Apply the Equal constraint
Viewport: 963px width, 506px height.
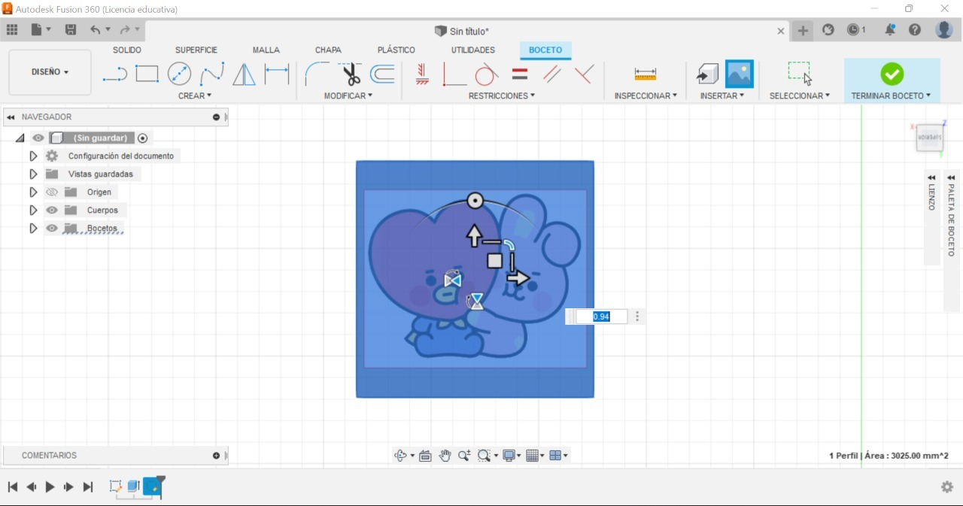tap(520, 74)
